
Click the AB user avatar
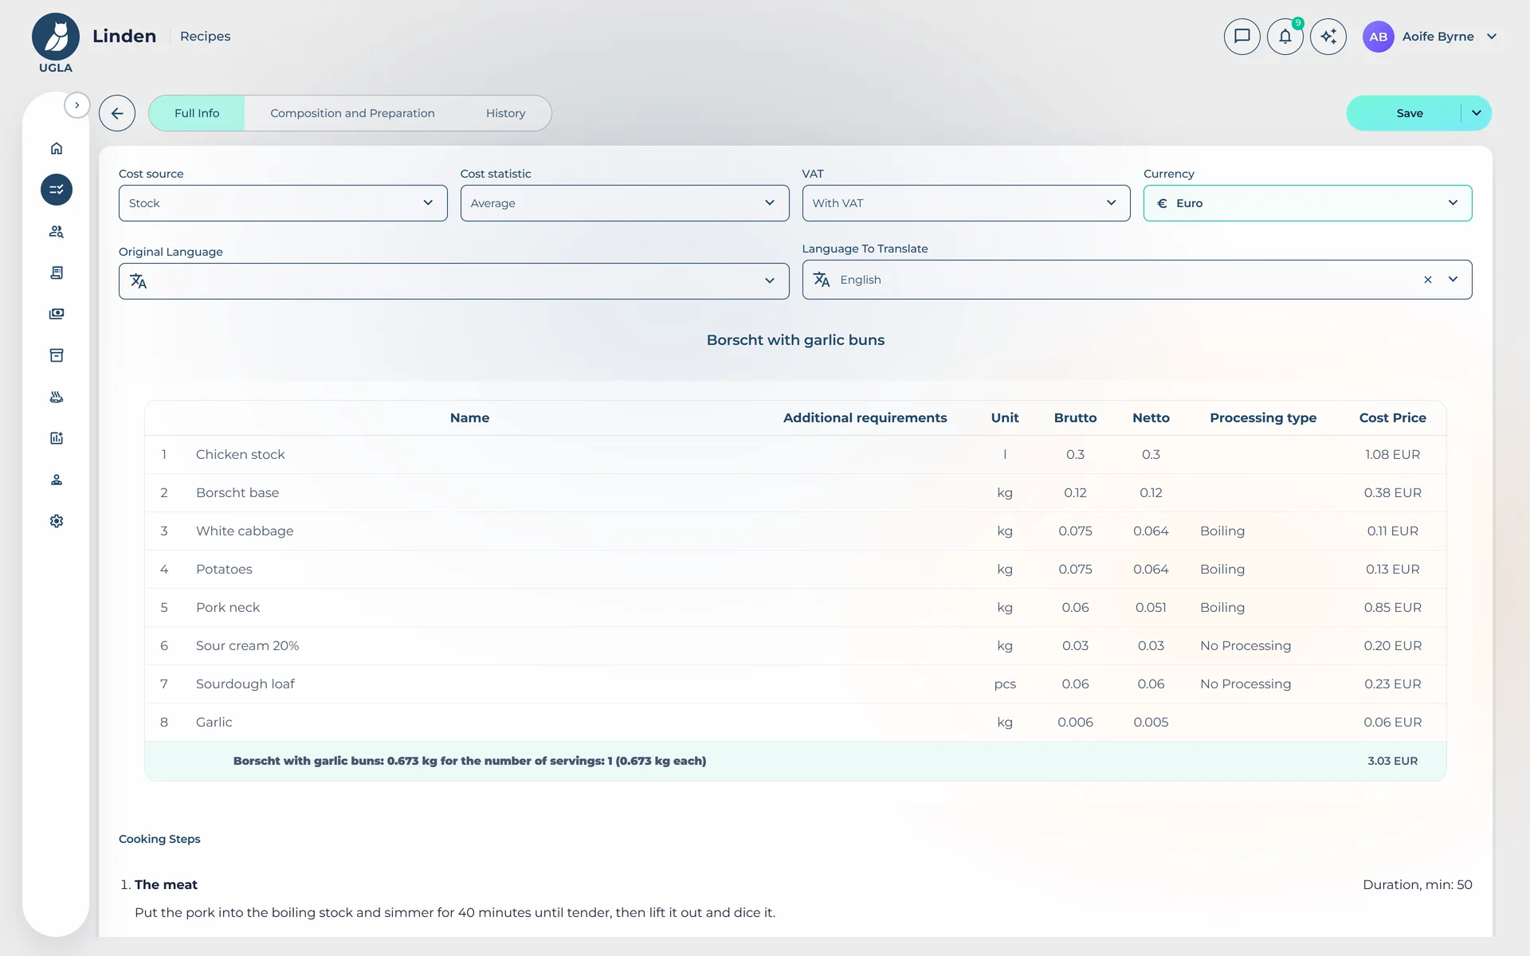click(1378, 37)
